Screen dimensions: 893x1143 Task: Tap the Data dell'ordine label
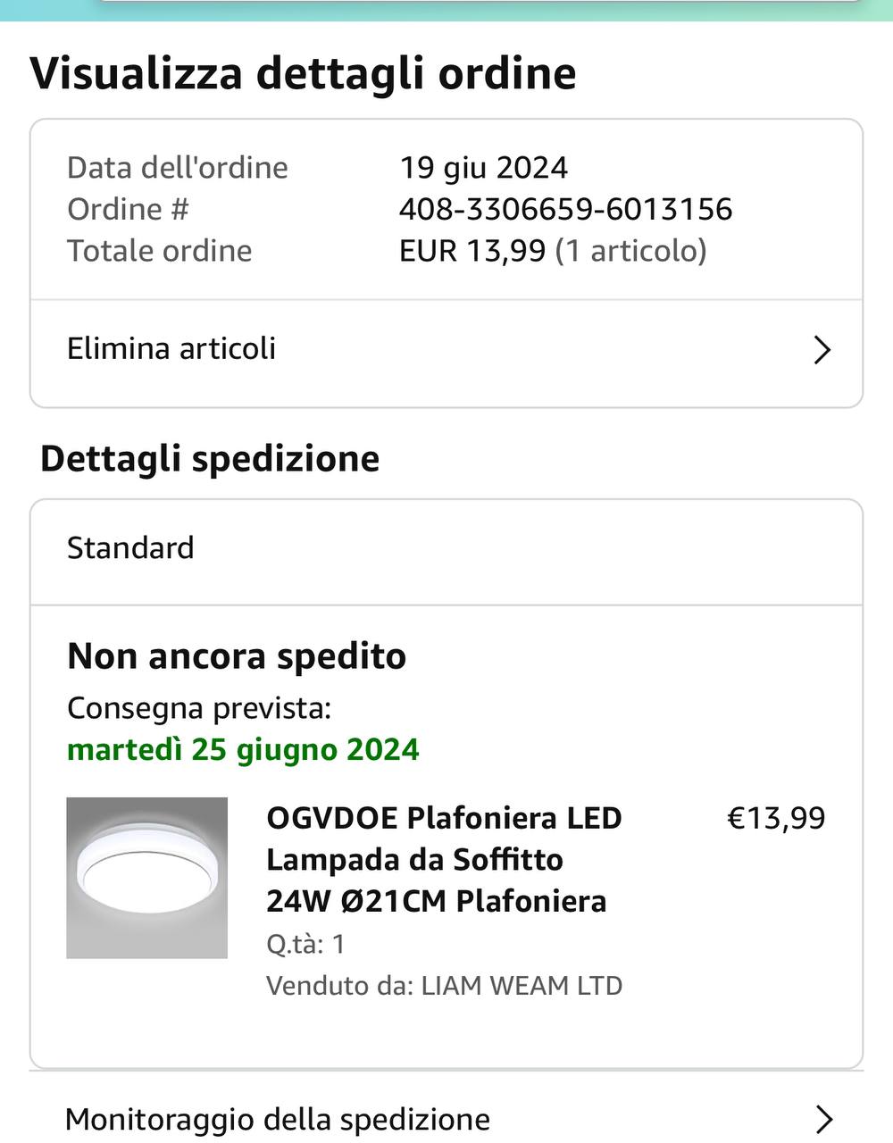(x=178, y=168)
